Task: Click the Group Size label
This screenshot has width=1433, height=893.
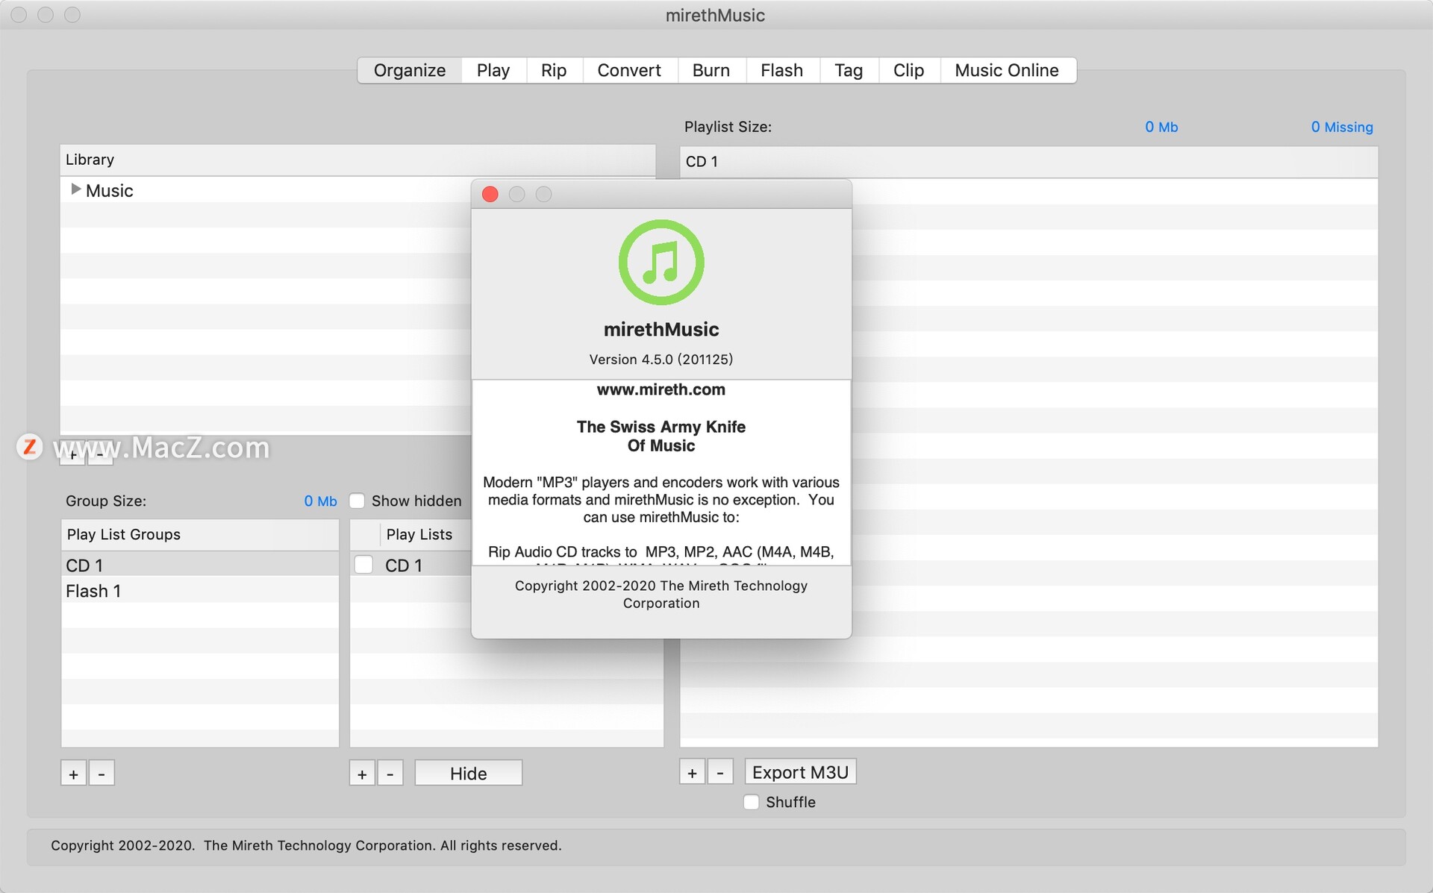Action: 106,501
